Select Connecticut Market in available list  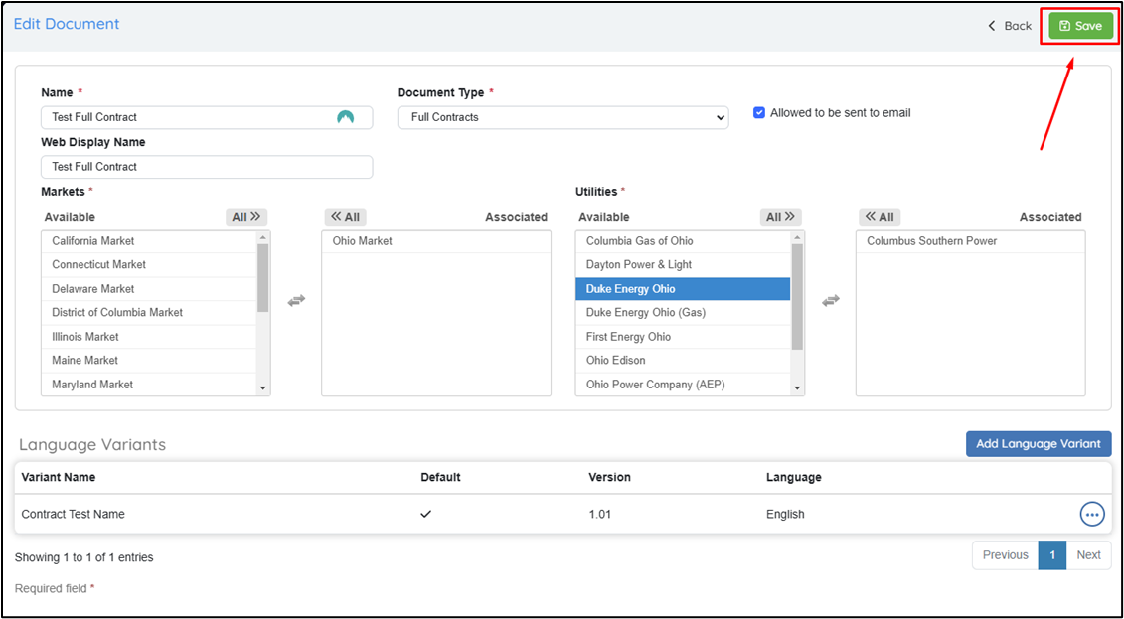point(149,265)
